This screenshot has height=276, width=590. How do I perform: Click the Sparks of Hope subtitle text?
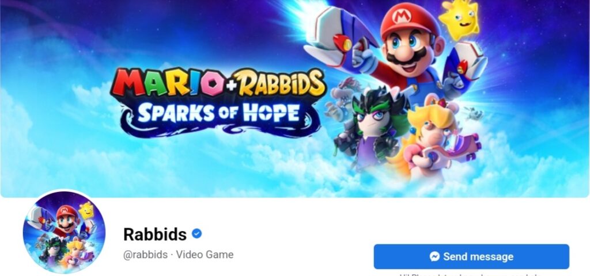pyautogui.click(x=219, y=113)
